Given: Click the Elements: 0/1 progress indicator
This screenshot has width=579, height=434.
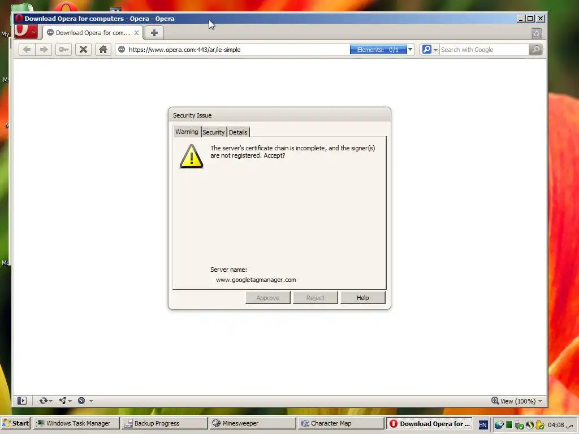Looking at the screenshot, I should 378,50.
